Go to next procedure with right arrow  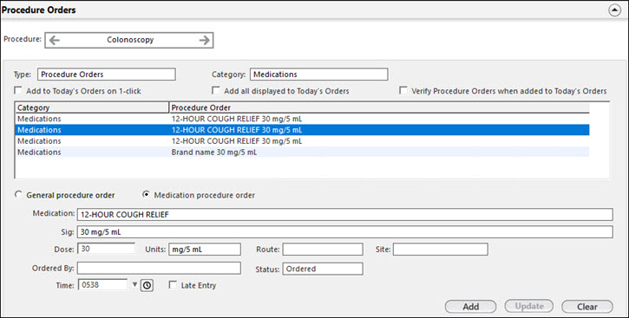pos(204,40)
